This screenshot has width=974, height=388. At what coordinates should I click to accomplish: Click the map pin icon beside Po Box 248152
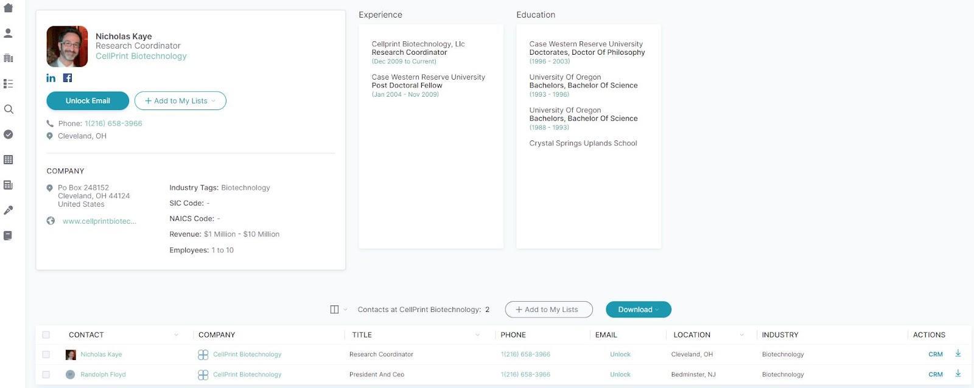coord(50,188)
